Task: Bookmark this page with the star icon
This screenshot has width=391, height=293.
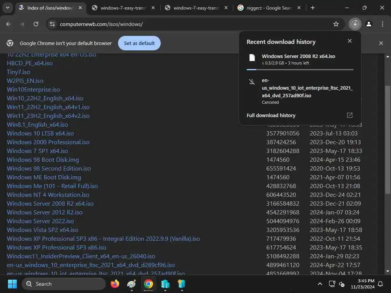Action: pyautogui.click(x=336, y=24)
